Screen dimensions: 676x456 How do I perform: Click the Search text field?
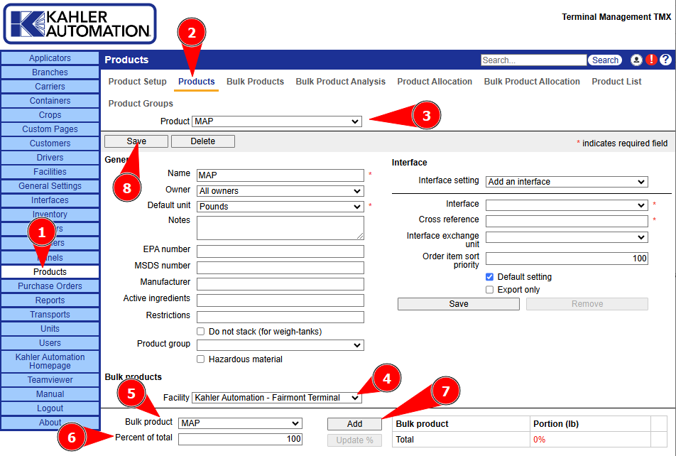click(534, 60)
